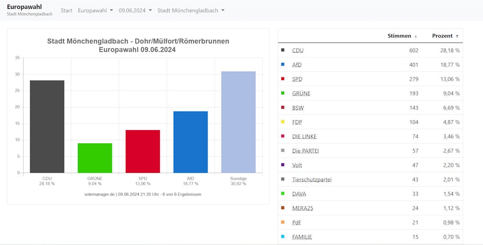Open Stadt Mönchengladbach dropdown in navbar
The width and height of the screenshot is (483, 245).
tap(191, 10)
